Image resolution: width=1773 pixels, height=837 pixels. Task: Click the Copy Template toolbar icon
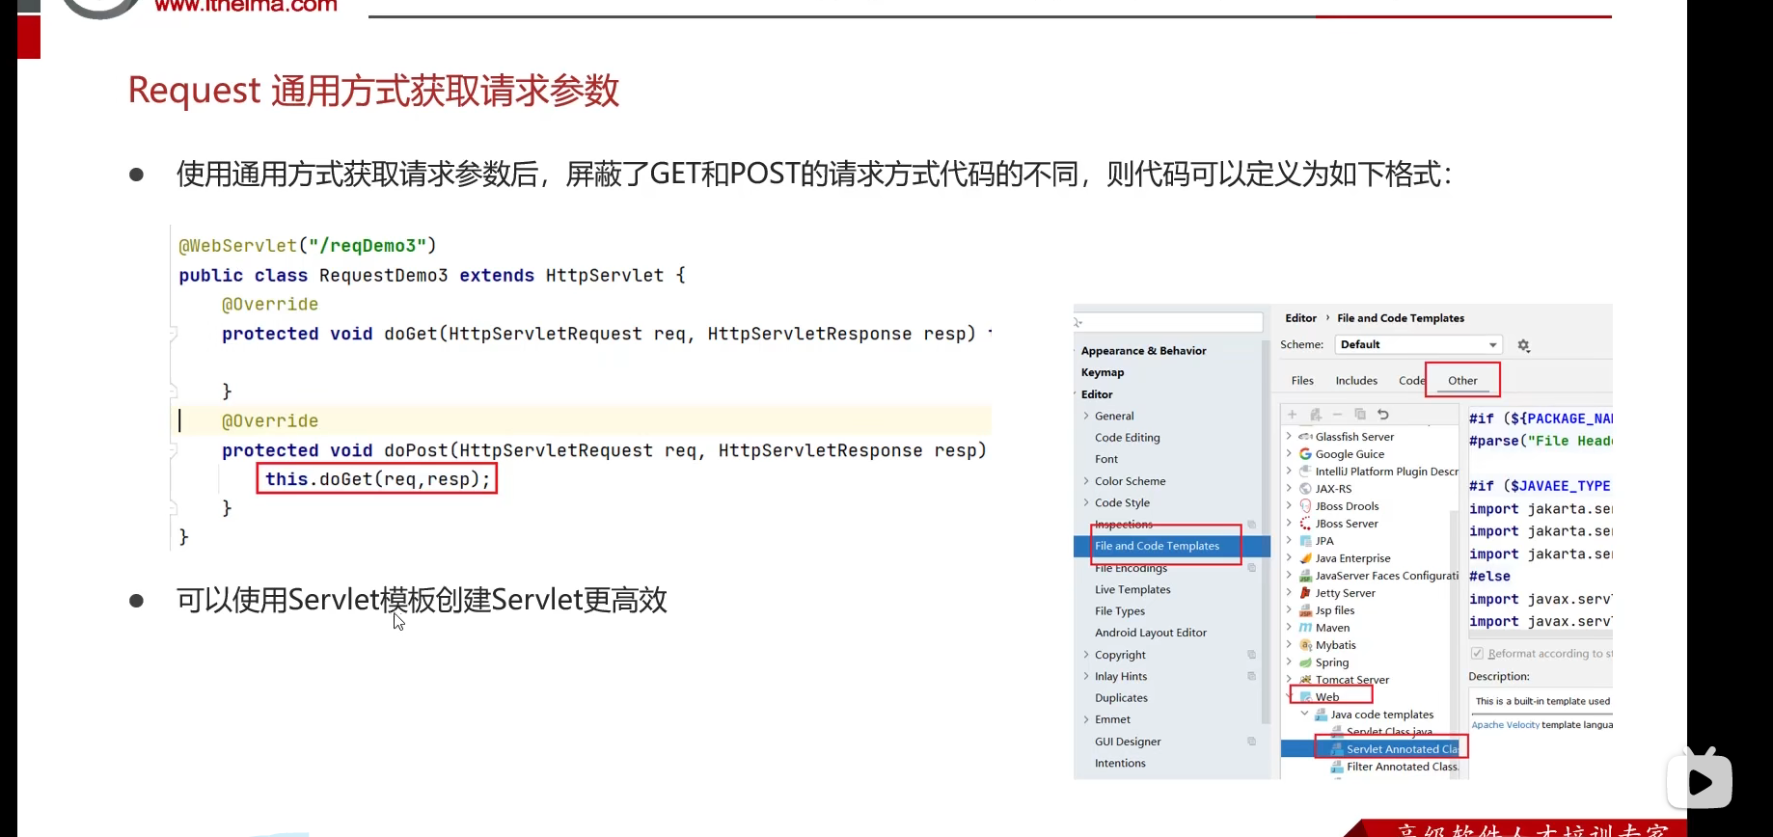click(x=1360, y=415)
